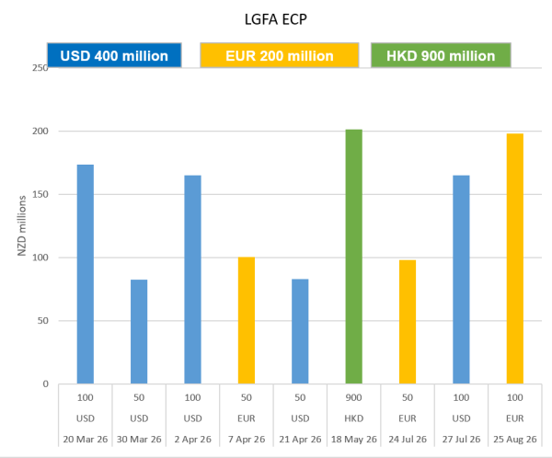The height and width of the screenshot is (458, 552).
Task: Select the yellow EUR 200 million legend box
Action: tap(279, 55)
